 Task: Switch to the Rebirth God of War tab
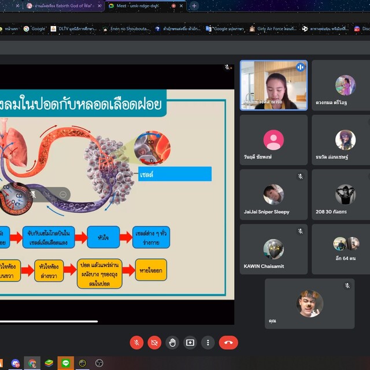60,6
